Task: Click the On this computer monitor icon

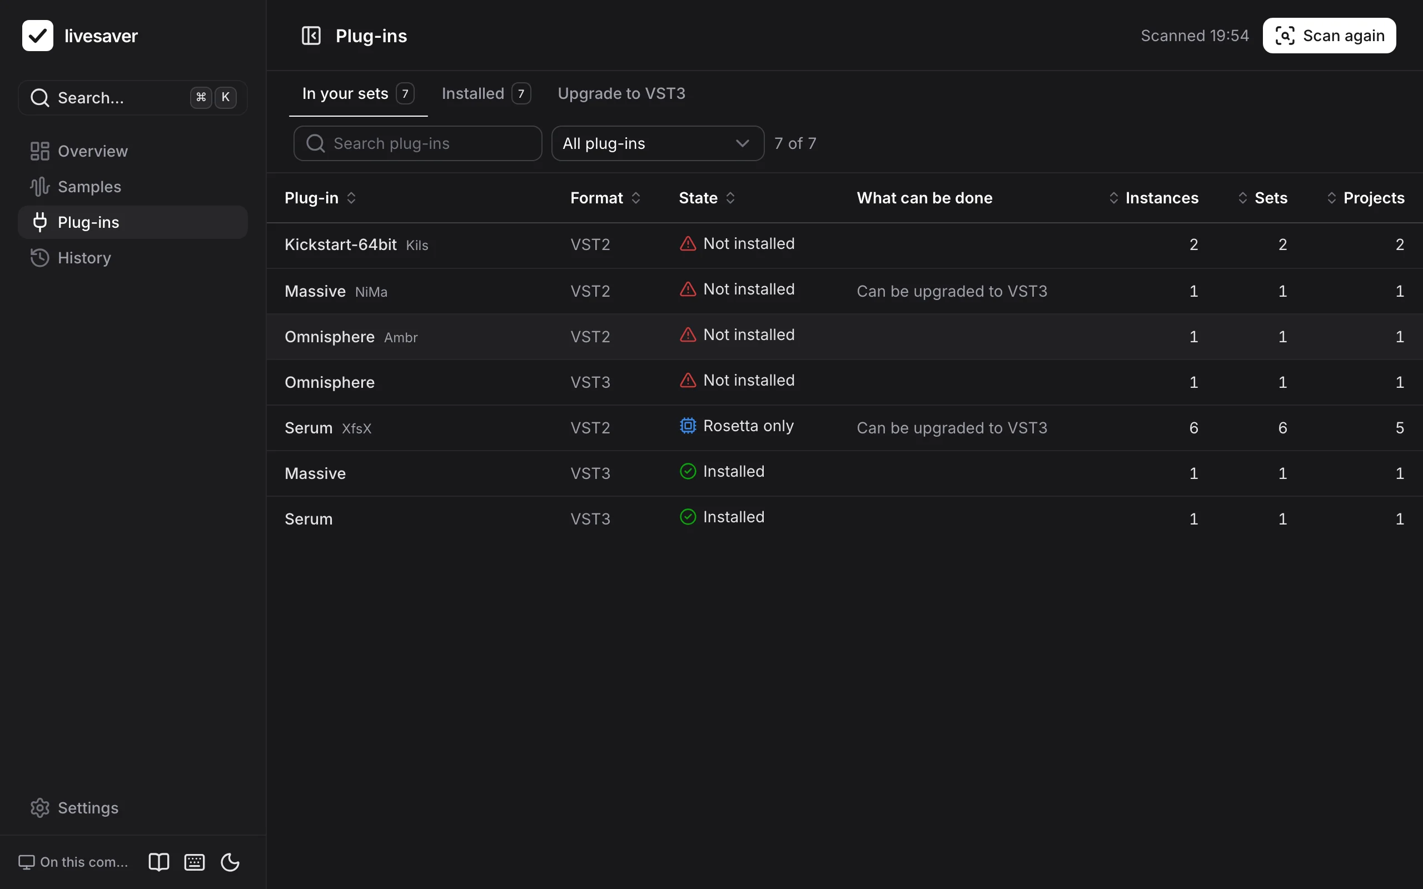Action: 27,862
